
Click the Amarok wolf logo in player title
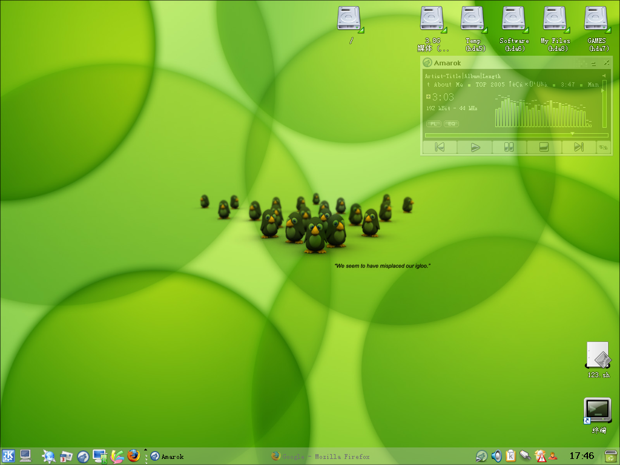click(x=427, y=62)
